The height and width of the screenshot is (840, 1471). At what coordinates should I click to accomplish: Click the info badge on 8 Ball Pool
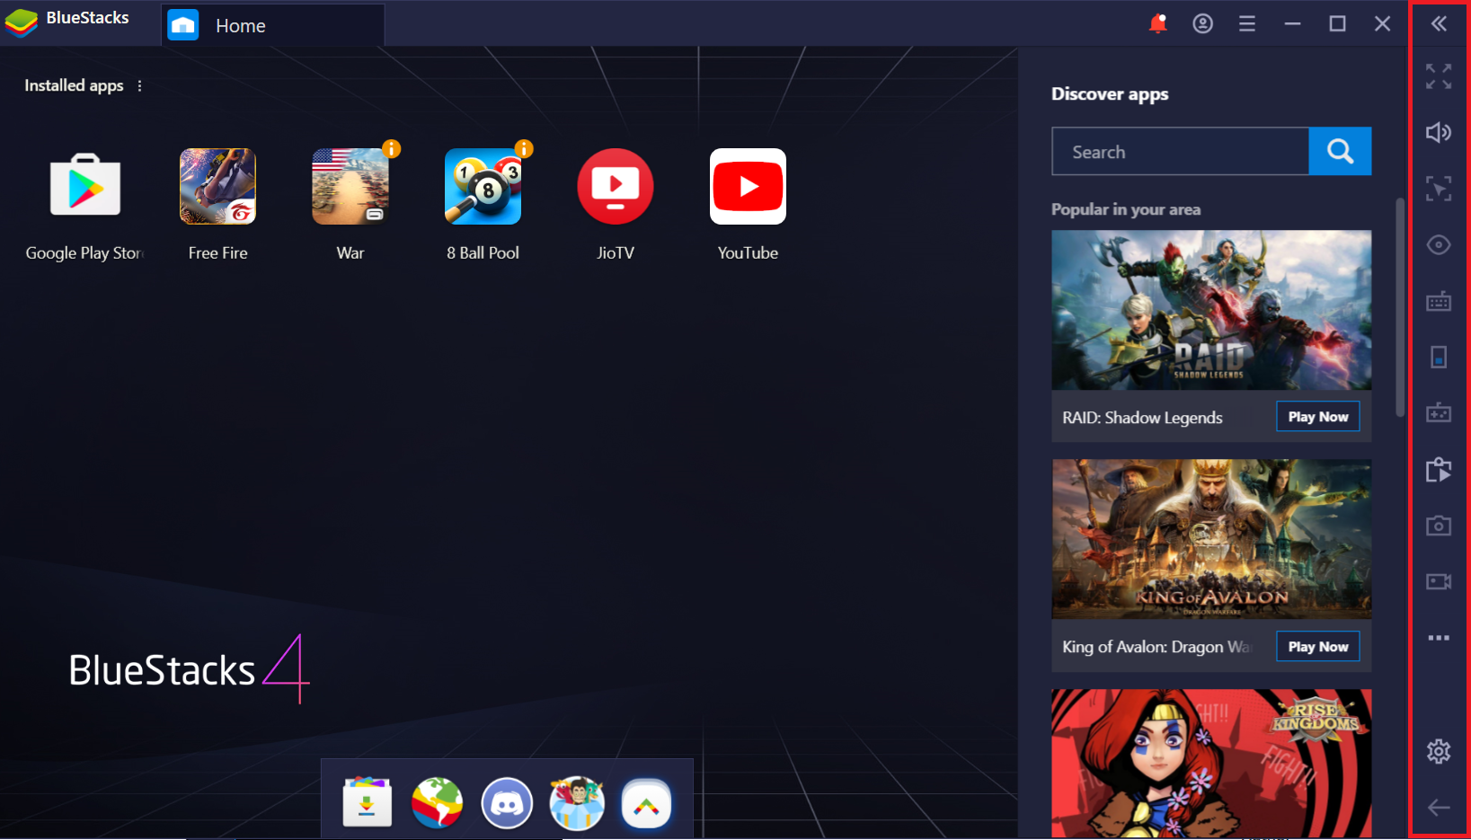524,149
